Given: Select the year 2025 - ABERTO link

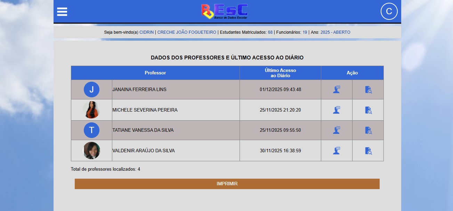Looking at the screenshot, I should tap(335, 32).
